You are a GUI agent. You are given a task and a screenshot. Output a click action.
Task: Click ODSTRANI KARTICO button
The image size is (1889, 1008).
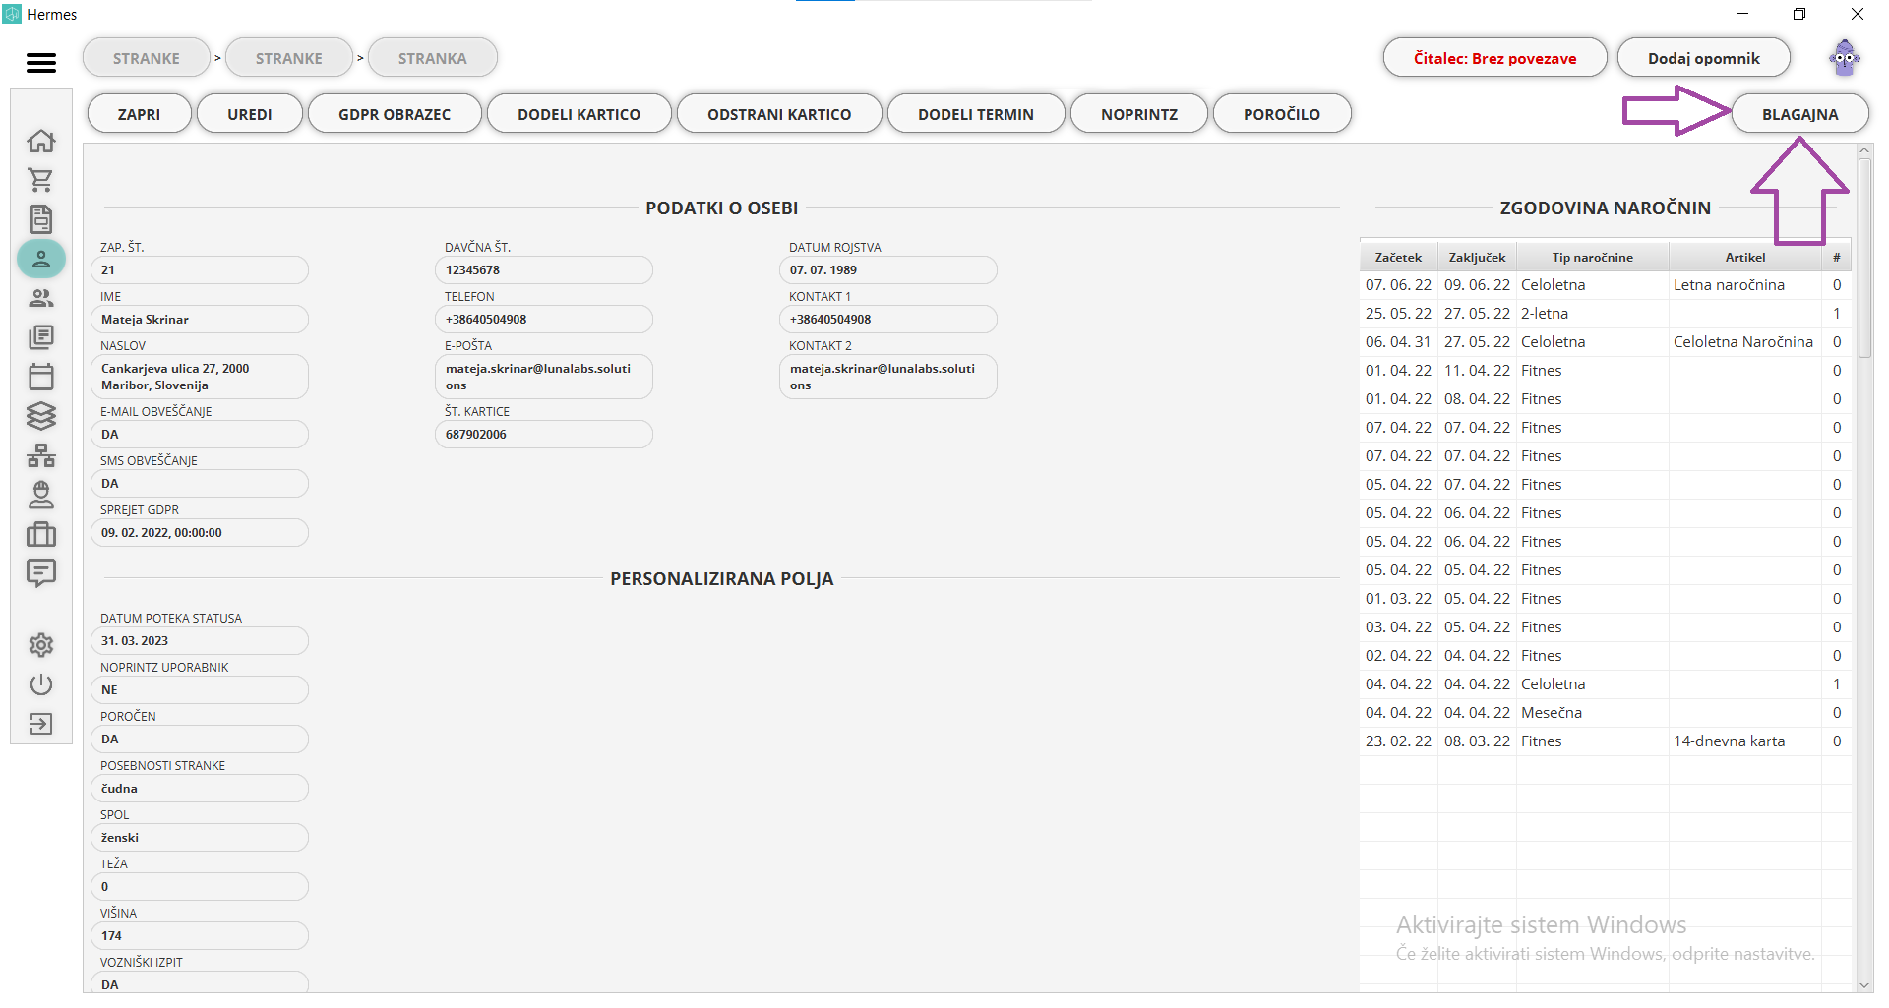click(x=779, y=114)
